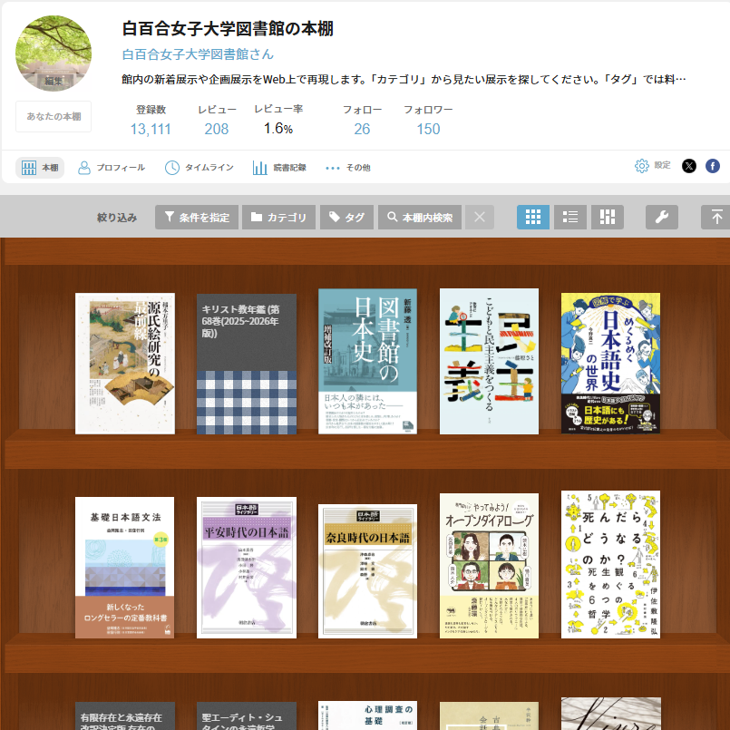
Task: Open the カテゴリ selector
Action: (278, 217)
